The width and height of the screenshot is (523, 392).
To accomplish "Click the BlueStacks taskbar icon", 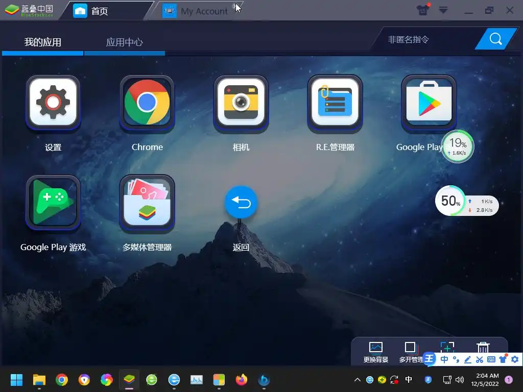I will (x=129, y=380).
